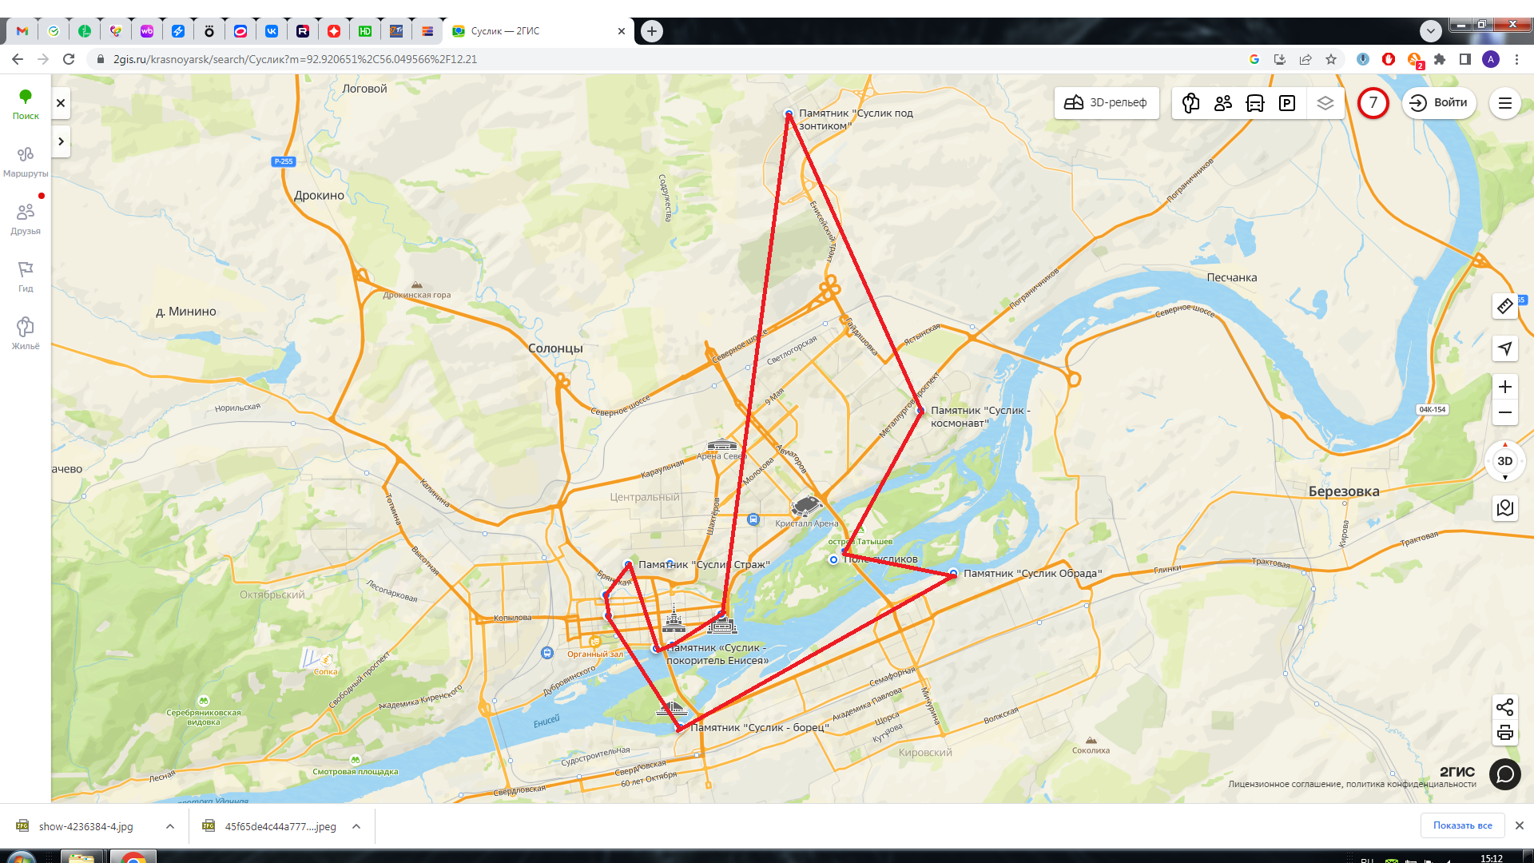Click the Поле сусликов map marker
This screenshot has width=1534, height=863.
(833, 559)
